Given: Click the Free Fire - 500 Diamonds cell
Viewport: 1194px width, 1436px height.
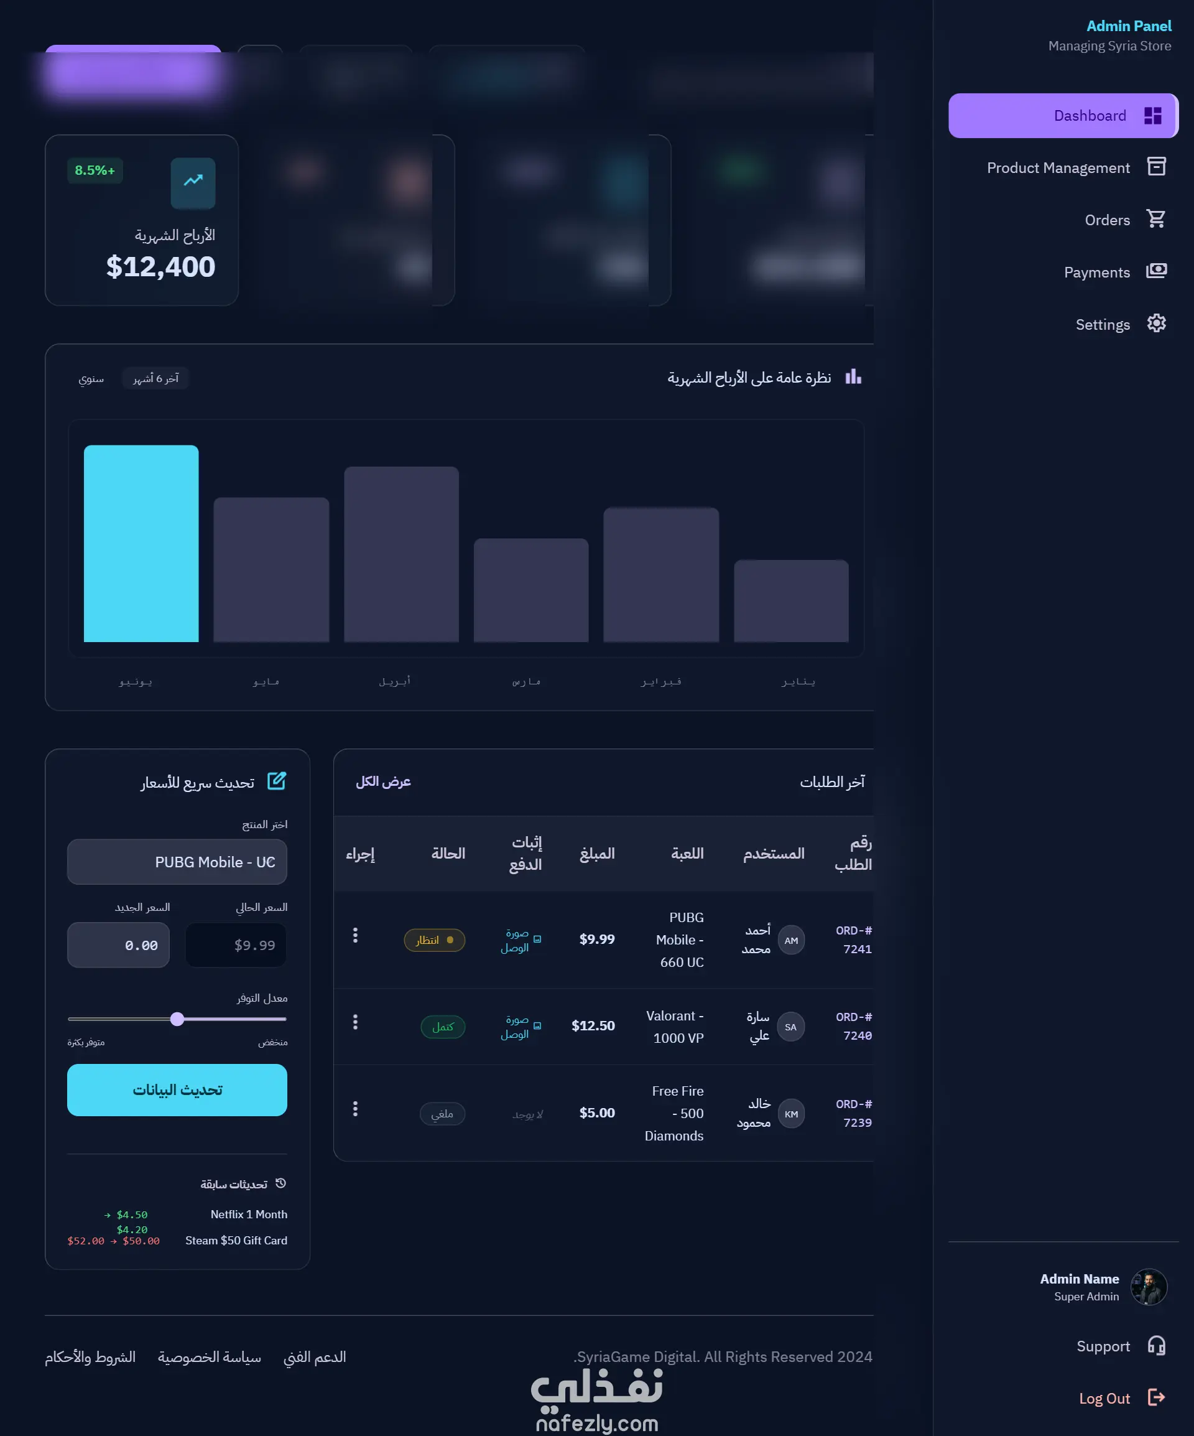Looking at the screenshot, I should click(x=674, y=1113).
